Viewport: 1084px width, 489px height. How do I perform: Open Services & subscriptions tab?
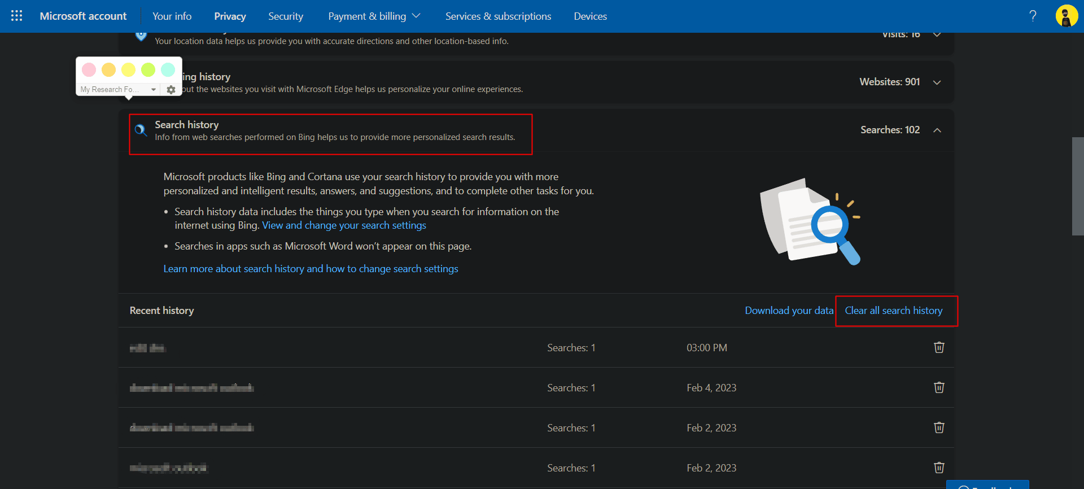pyautogui.click(x=498, y=16)
